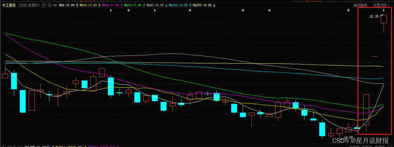Click the double-arrow marker below 设置均线
Viewport: 394px width, 147px height.
(383, 10)
